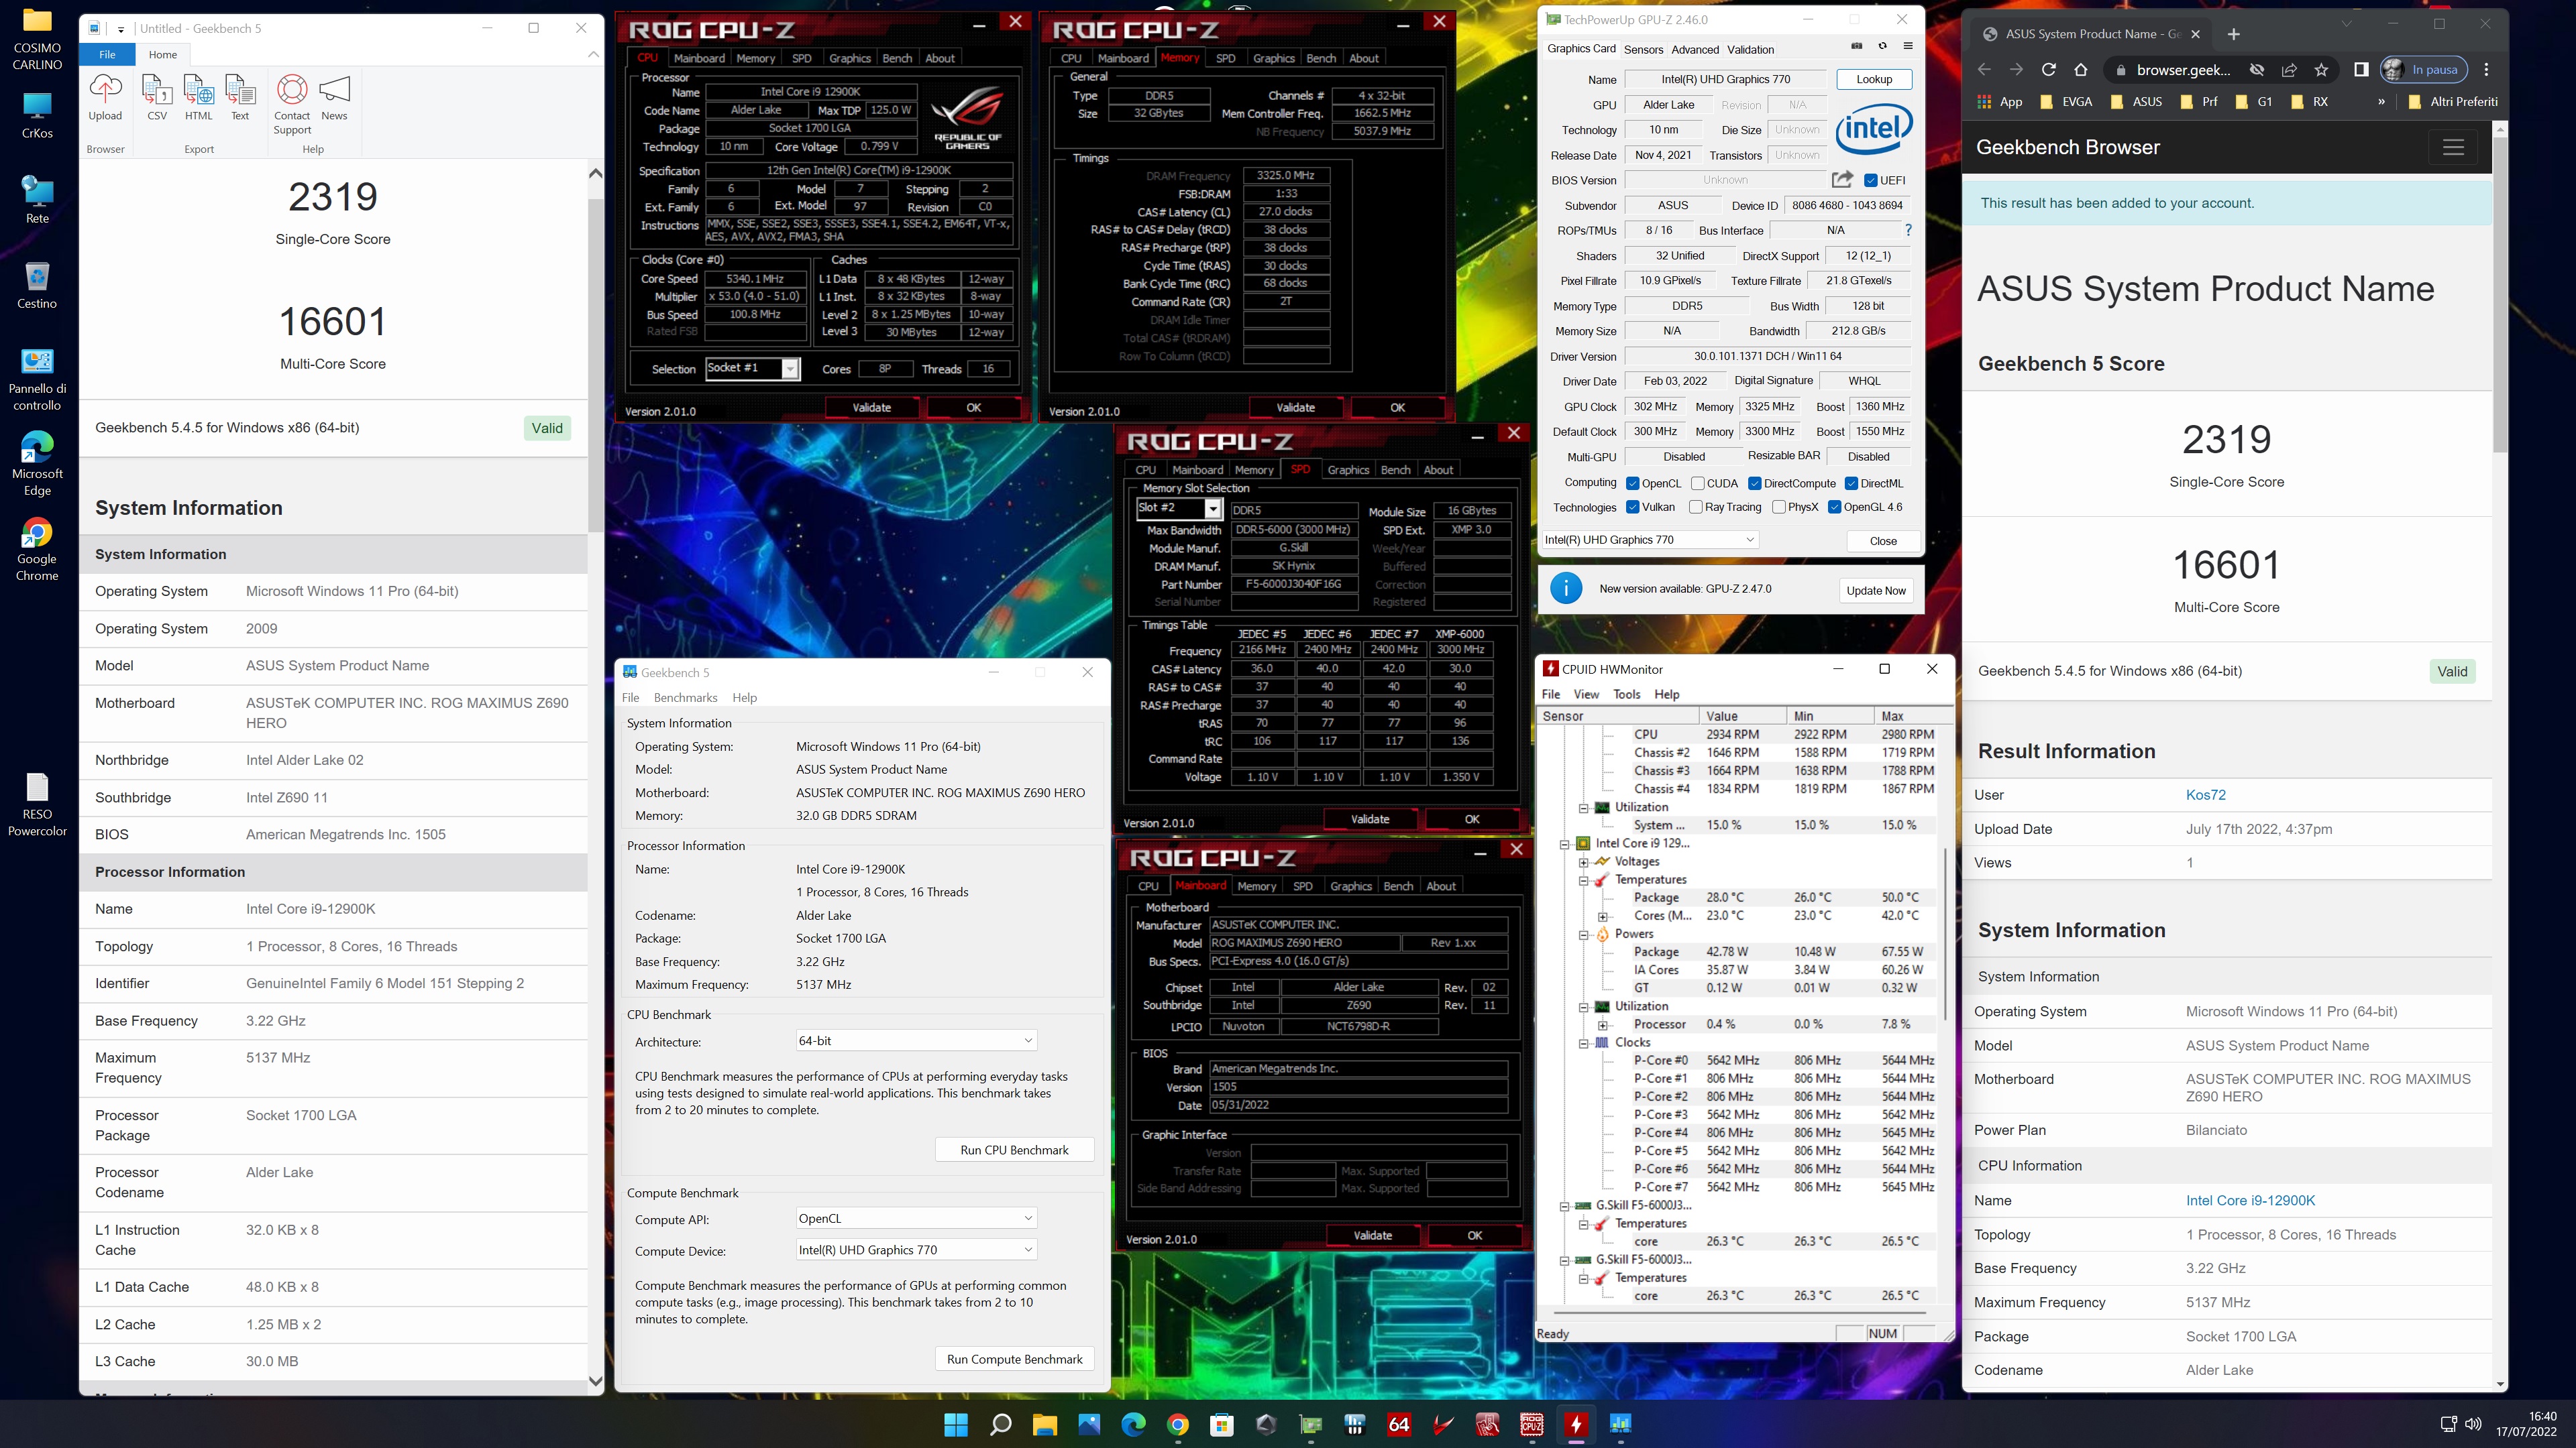The width and height of the screenshot is (2576, 1448).
Task: Export results as CSV in Geekbench ribbon
Action: [157, 97]
